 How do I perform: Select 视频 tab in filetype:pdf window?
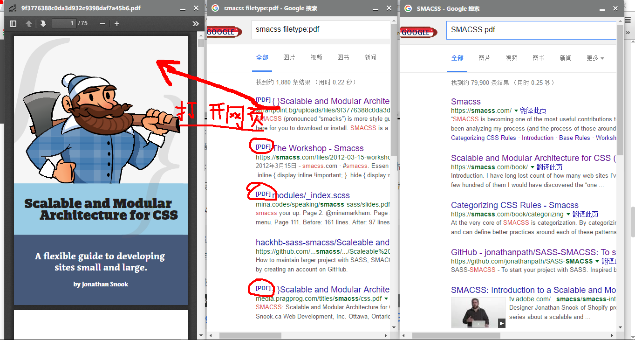click(316, 57)
